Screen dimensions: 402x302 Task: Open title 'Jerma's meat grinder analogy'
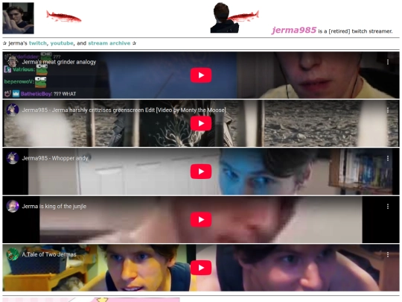coord(59,62)
